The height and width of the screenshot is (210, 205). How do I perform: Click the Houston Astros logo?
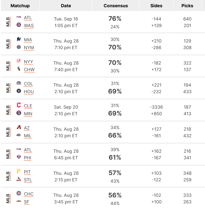pos(19,91)
